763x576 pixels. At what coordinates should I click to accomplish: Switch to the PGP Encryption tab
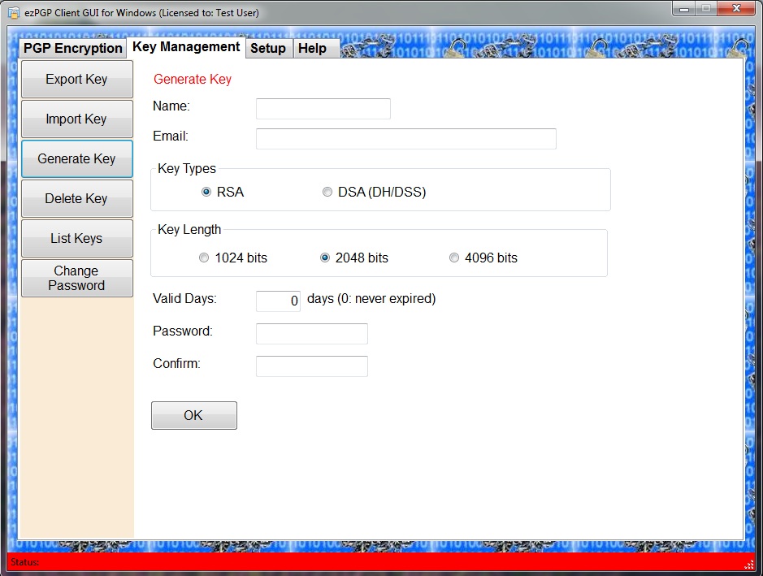[72, 48]
